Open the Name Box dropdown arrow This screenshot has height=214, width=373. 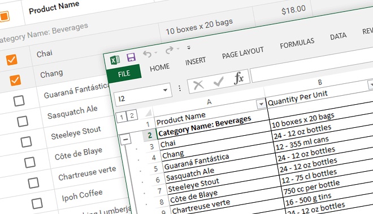165,90
